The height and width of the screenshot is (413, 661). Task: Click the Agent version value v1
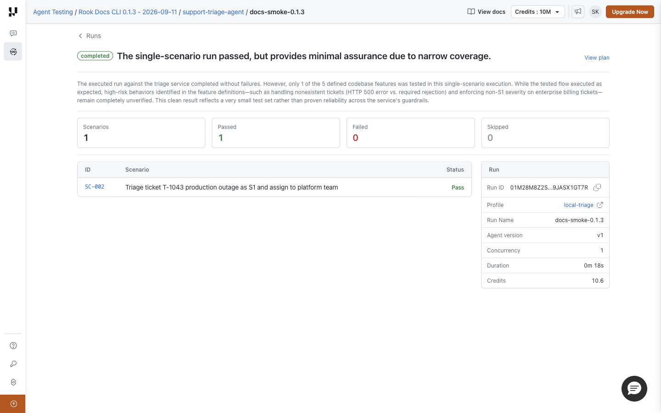[x=600, y=235]
